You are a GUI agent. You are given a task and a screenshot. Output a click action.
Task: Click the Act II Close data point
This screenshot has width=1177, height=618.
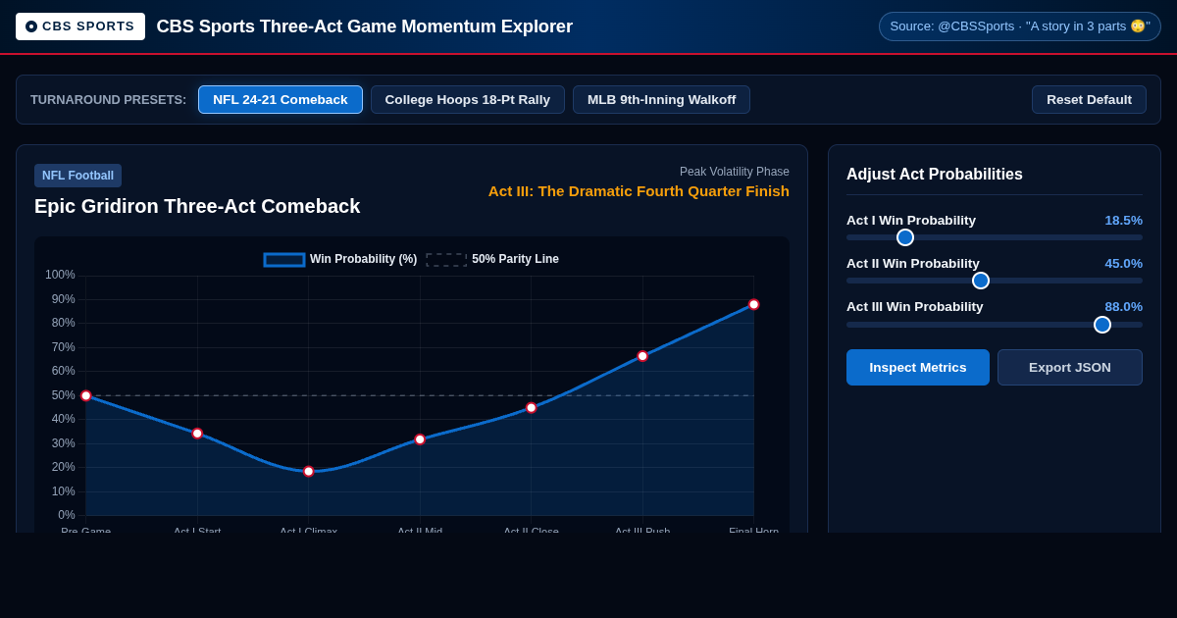point(532,407)
